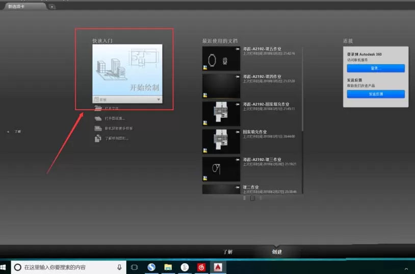Click the get more templates online icon
Screen dimensions: 415x274
tap(98, 128)
